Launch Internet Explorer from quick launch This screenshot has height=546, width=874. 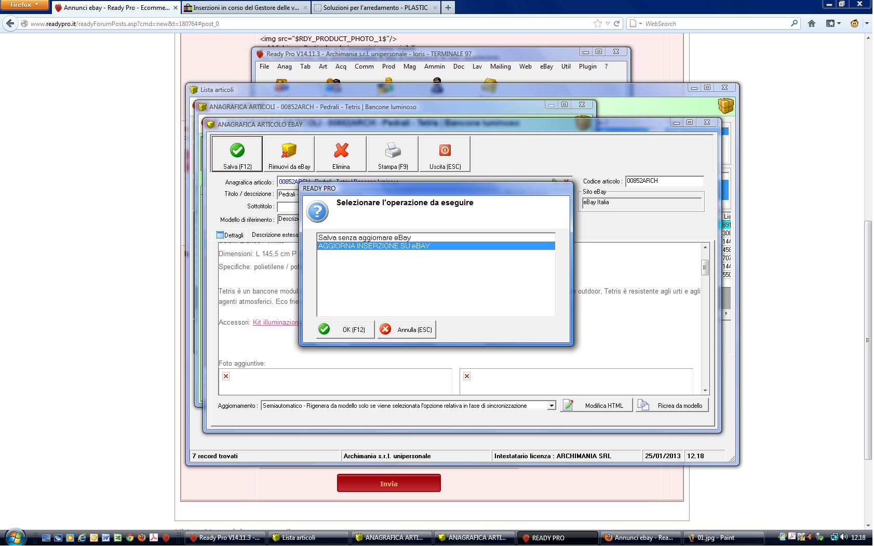click(82, 538)
